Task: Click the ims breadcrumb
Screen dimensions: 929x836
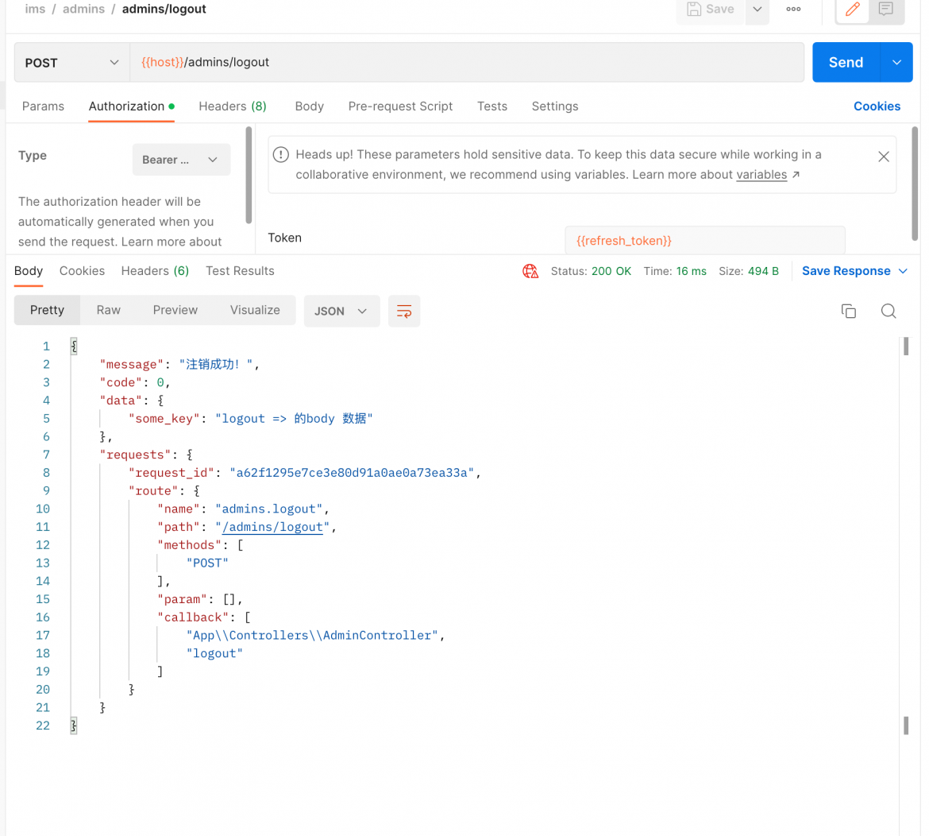Action: [x=35, y=9]
